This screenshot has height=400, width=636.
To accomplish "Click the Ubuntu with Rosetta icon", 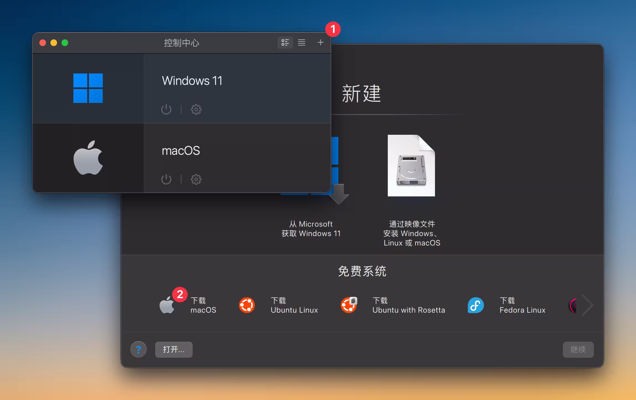I will (348, 305).
